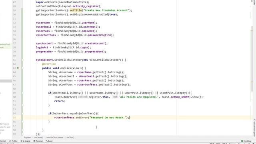Click the return statement on line 51
Image resolution: width=256 pixels, height=144 pixels.
click(60, 101)
